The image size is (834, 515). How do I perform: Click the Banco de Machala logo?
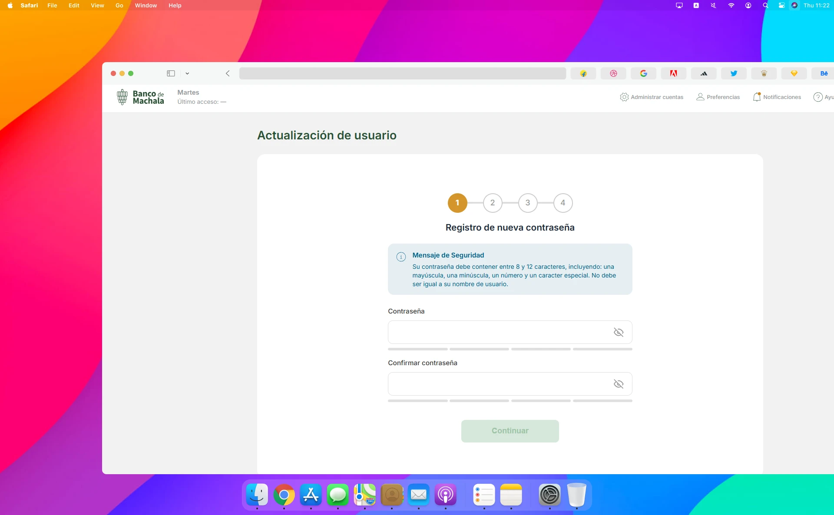coord(140,97)
